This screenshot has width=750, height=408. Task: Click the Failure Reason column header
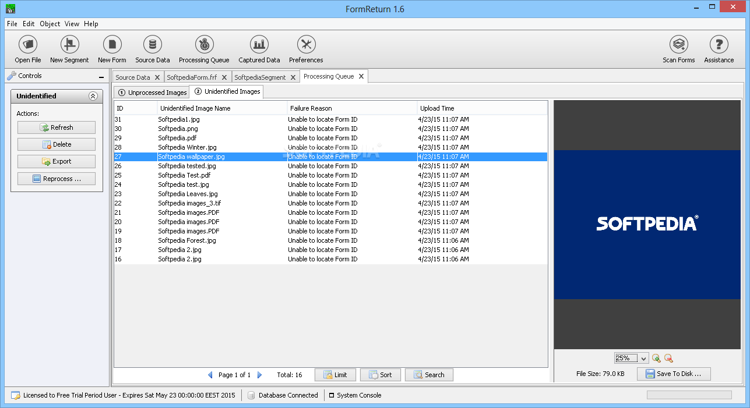coord(353,108)
